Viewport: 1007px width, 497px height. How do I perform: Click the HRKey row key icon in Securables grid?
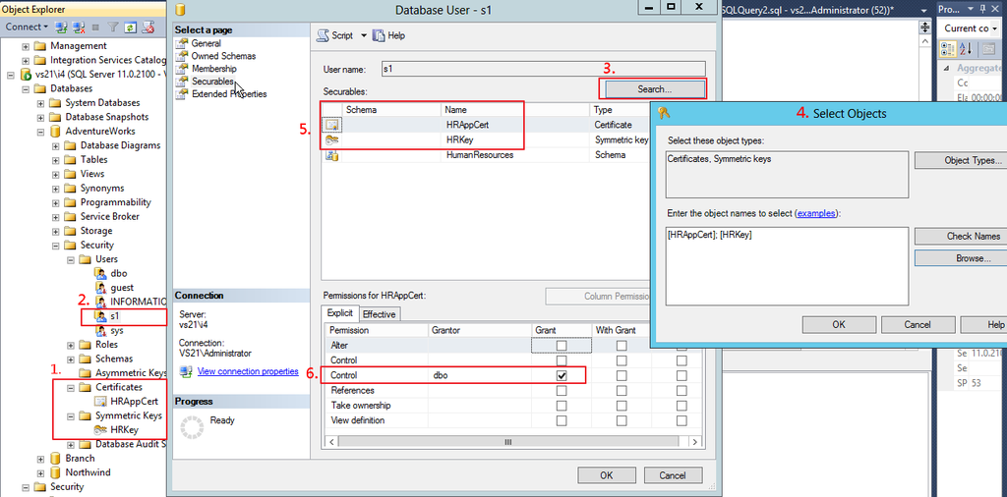click(332, 139)
